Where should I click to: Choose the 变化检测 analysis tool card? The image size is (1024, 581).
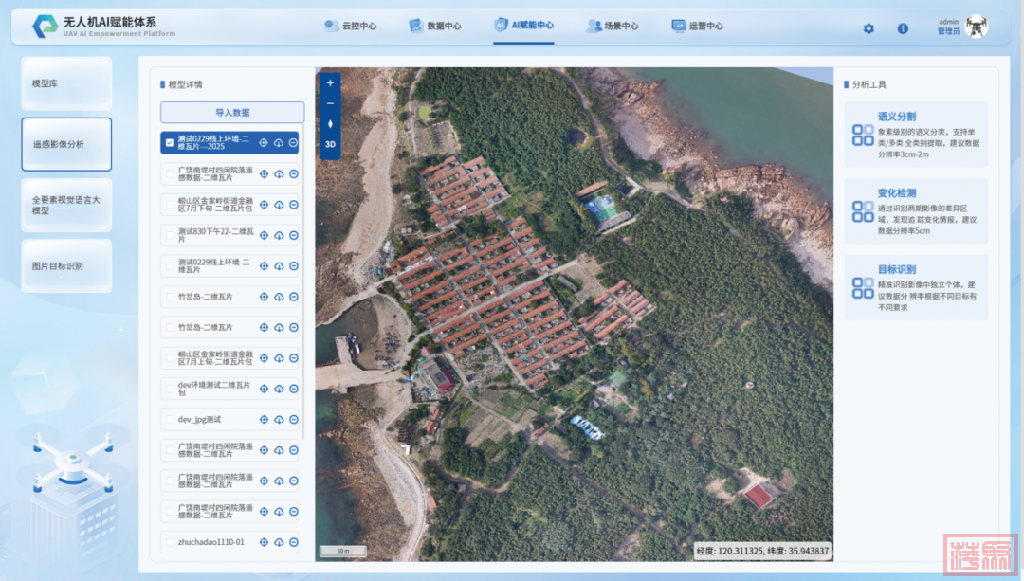(916, 211)
